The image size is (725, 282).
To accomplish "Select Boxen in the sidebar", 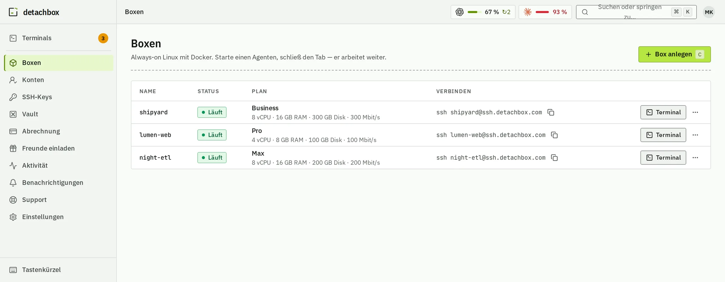I will [59, 63].
